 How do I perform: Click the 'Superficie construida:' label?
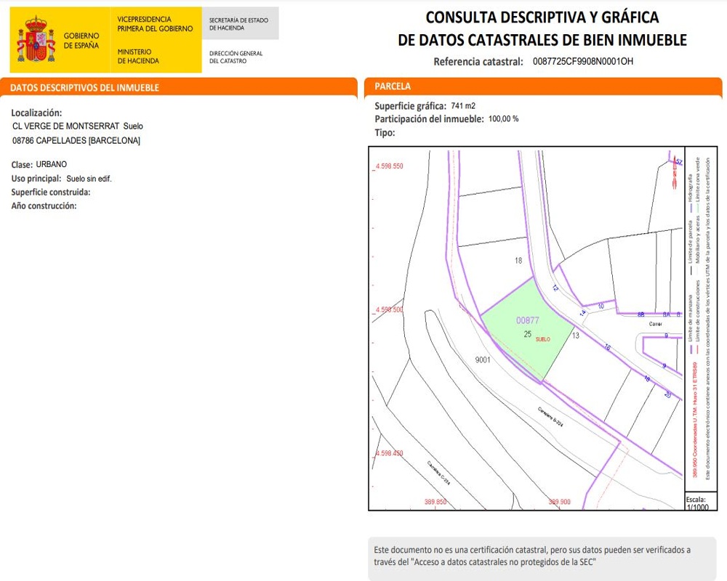coord(51,192)
